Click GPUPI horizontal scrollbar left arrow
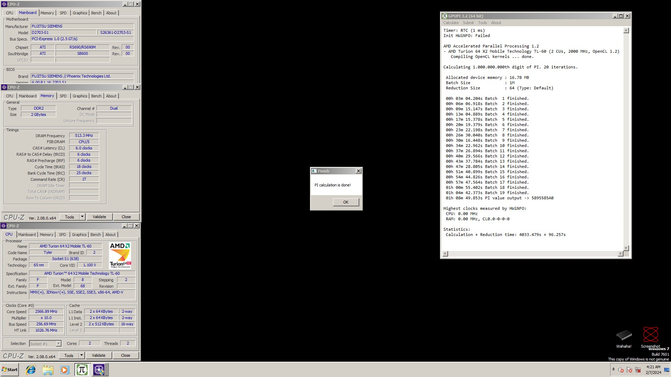Viewport: 671px width, 377px height. [445, 254]
